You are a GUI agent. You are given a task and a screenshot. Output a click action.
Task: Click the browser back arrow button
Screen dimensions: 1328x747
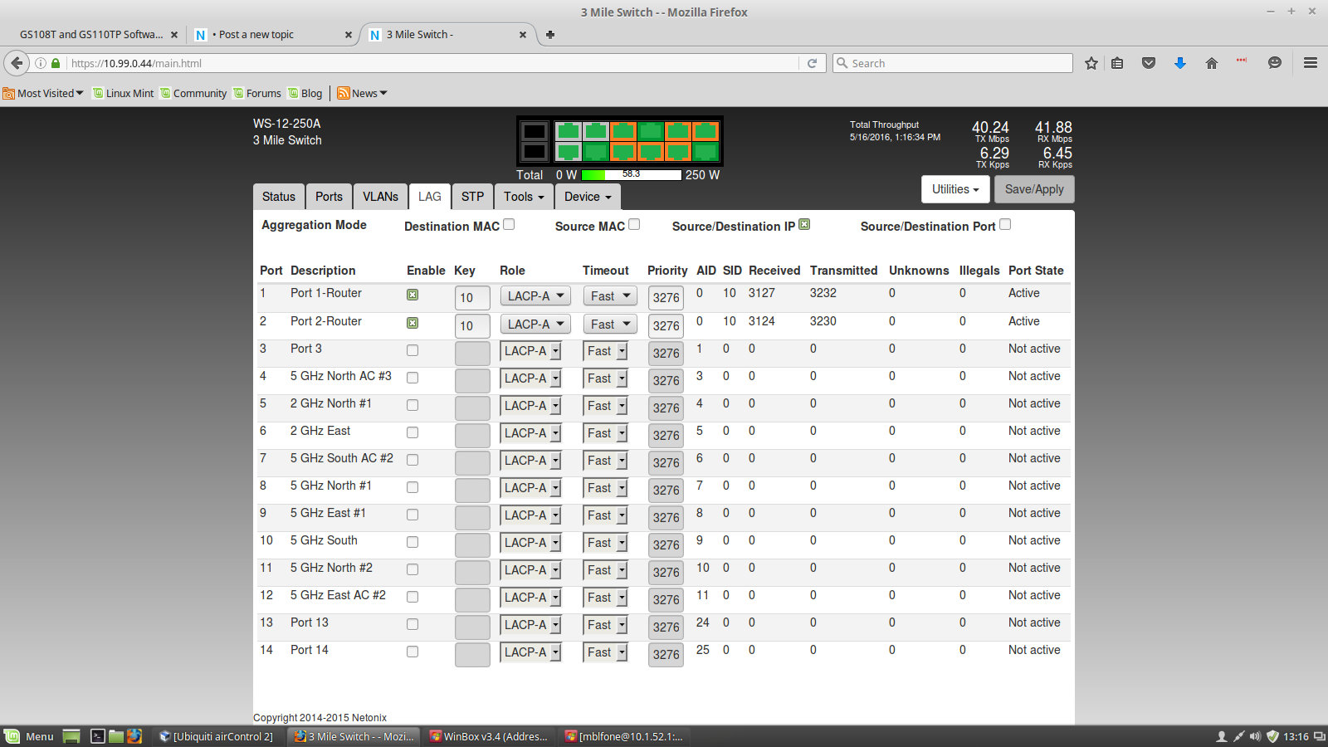(x=17, y=63)
